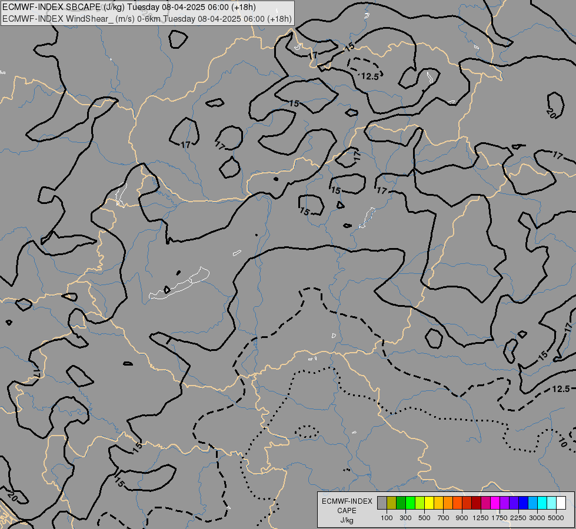Click the 900 value under the legend
The image size is (576, 529).
462,518
